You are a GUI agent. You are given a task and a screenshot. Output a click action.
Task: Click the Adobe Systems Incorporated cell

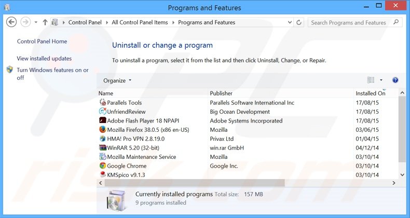click(x=246, y=121)
